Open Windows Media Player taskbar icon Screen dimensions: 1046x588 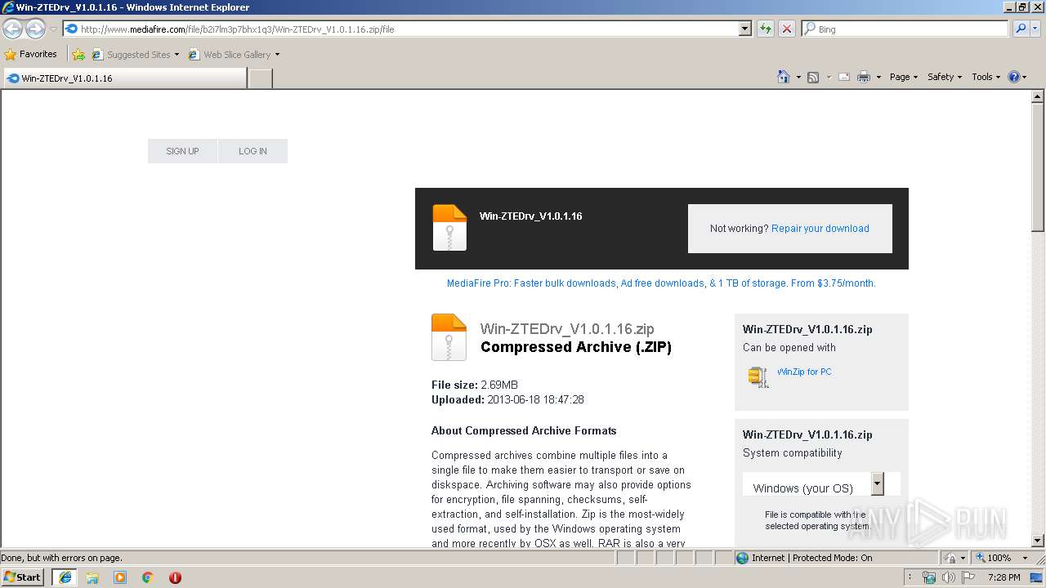pos(120,577)
